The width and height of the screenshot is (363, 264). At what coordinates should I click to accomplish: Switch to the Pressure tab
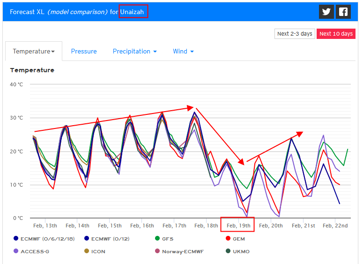(84, 51)
